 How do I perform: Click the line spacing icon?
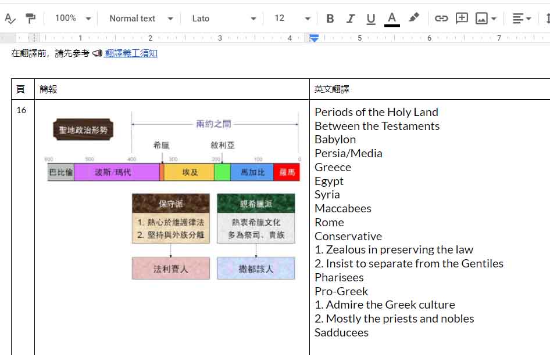click(x=547, y=19)
